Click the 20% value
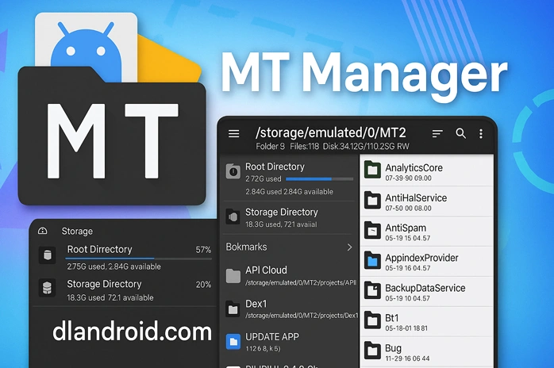Viewport: 554px width, 368px height. point(203,285)
